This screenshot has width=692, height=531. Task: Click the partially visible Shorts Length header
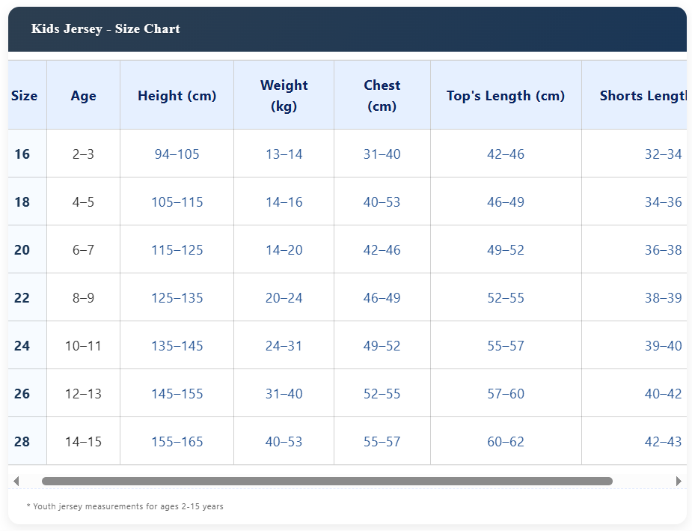coord(642,96)
